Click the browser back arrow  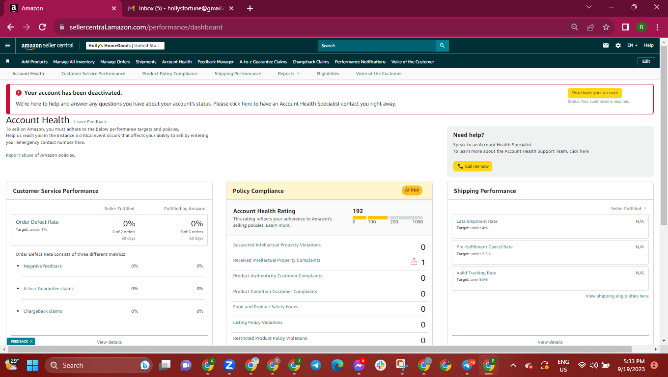click(11, 27)
